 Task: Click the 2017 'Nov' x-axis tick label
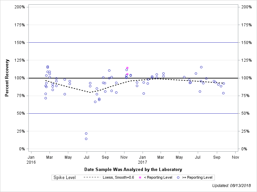pos(235,157)
